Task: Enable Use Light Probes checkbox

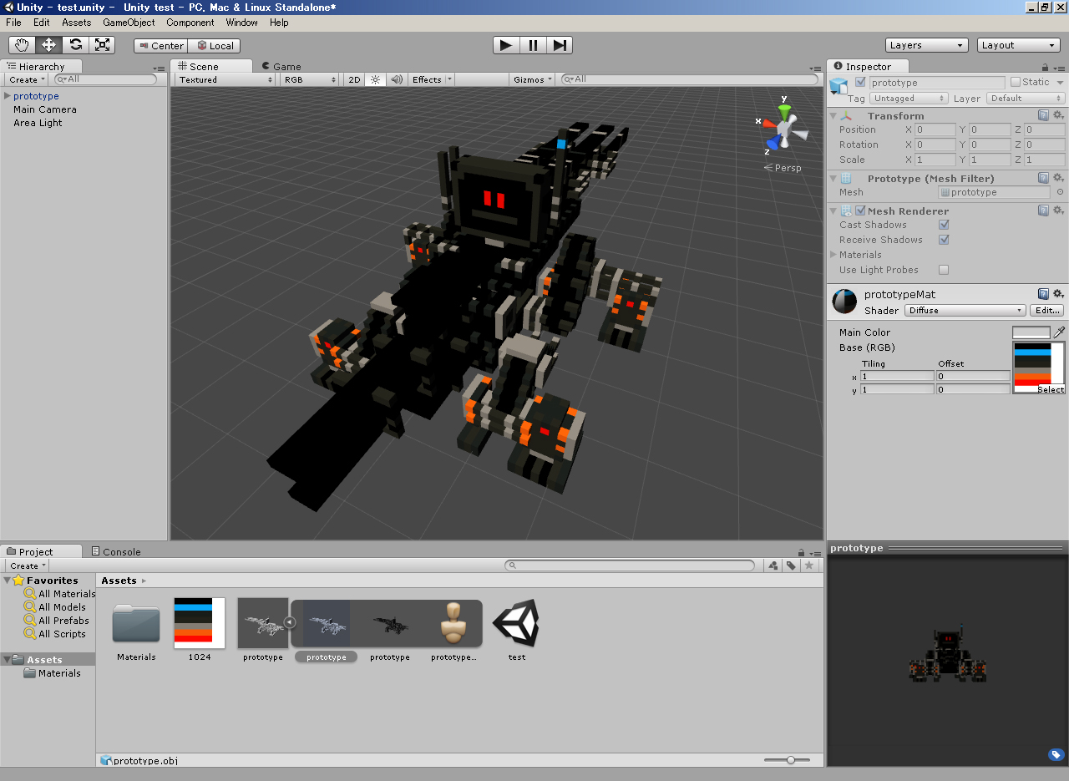Action: coord(944,270)
